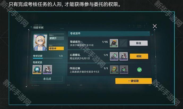
Task: Click the 等级提升 first reward item icon
Action: point(114,43)
